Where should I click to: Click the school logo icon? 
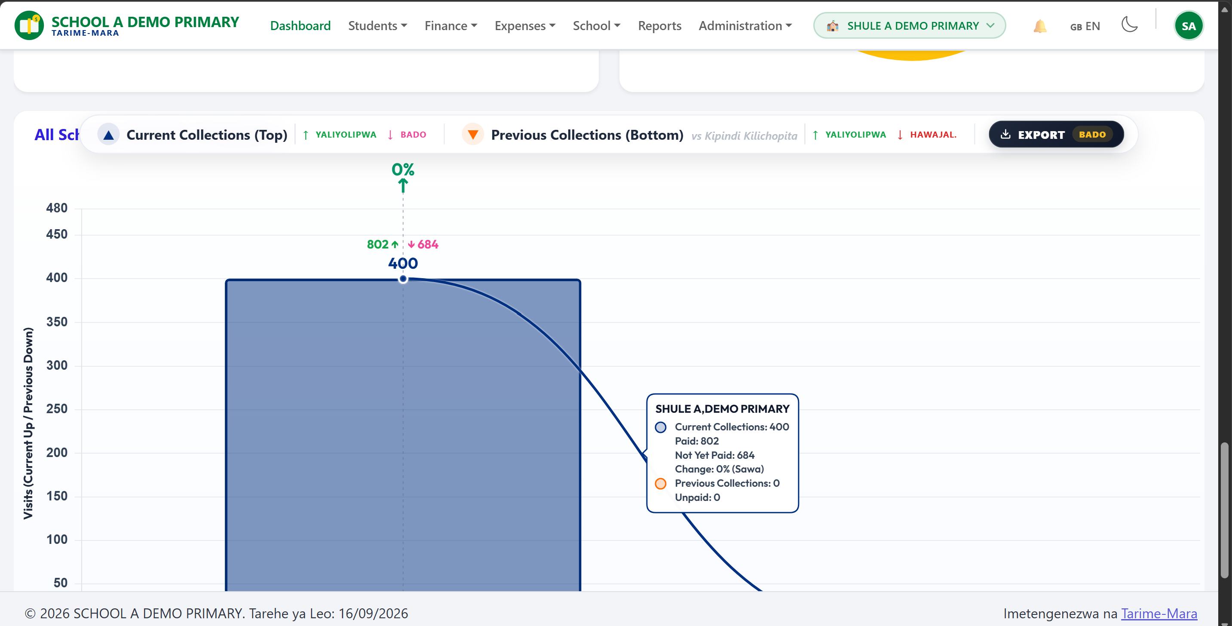29,25
